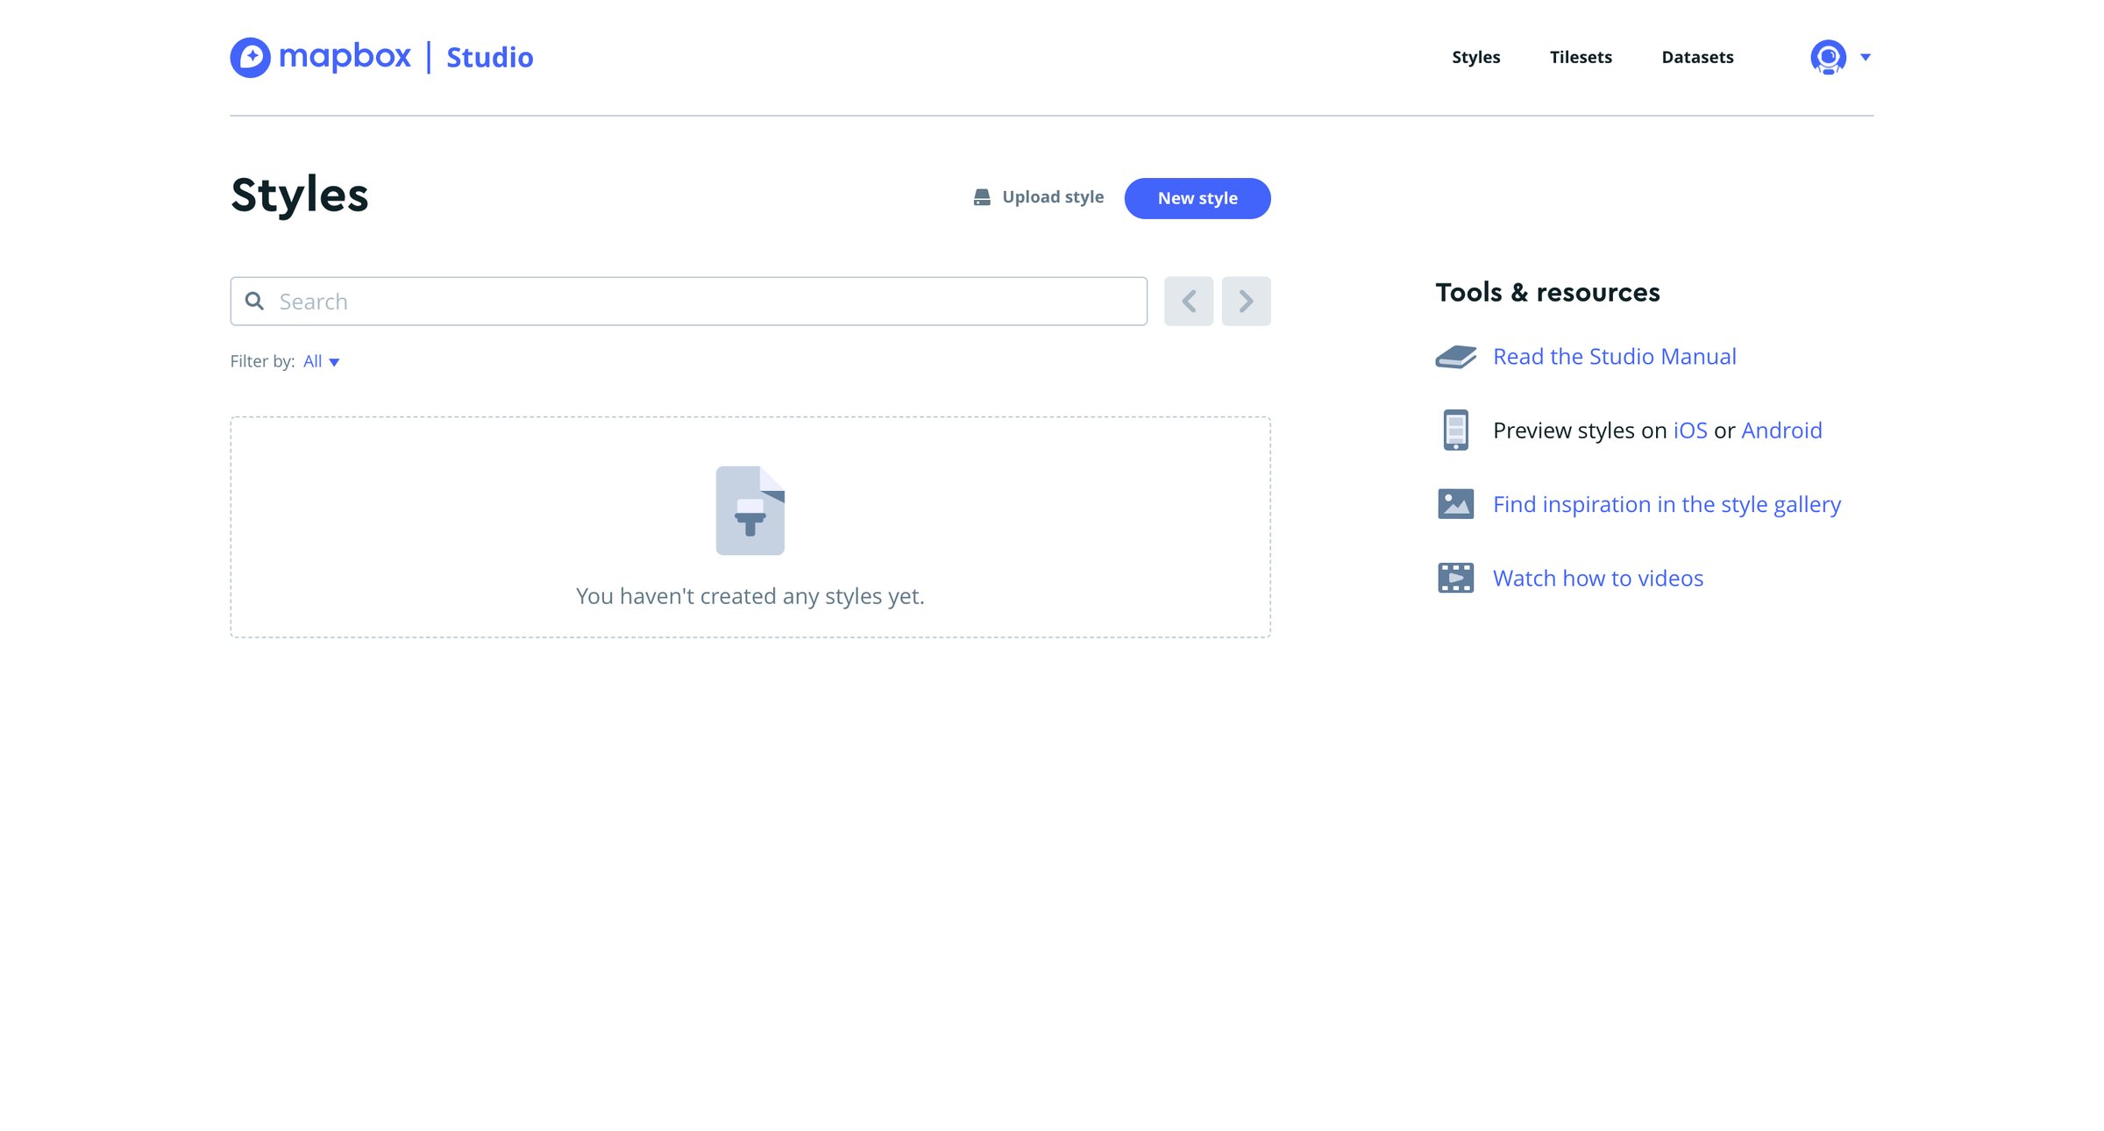Open Read the Studio Manual link
This screenshot has height=1131, width=2104.
click(1614, 357)
